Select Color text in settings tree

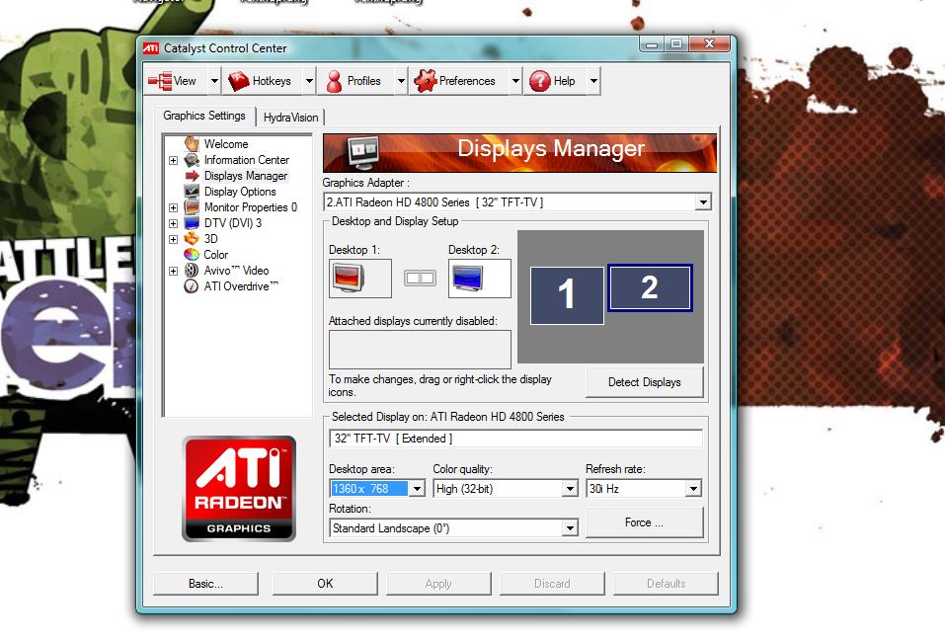click(215, 255)
